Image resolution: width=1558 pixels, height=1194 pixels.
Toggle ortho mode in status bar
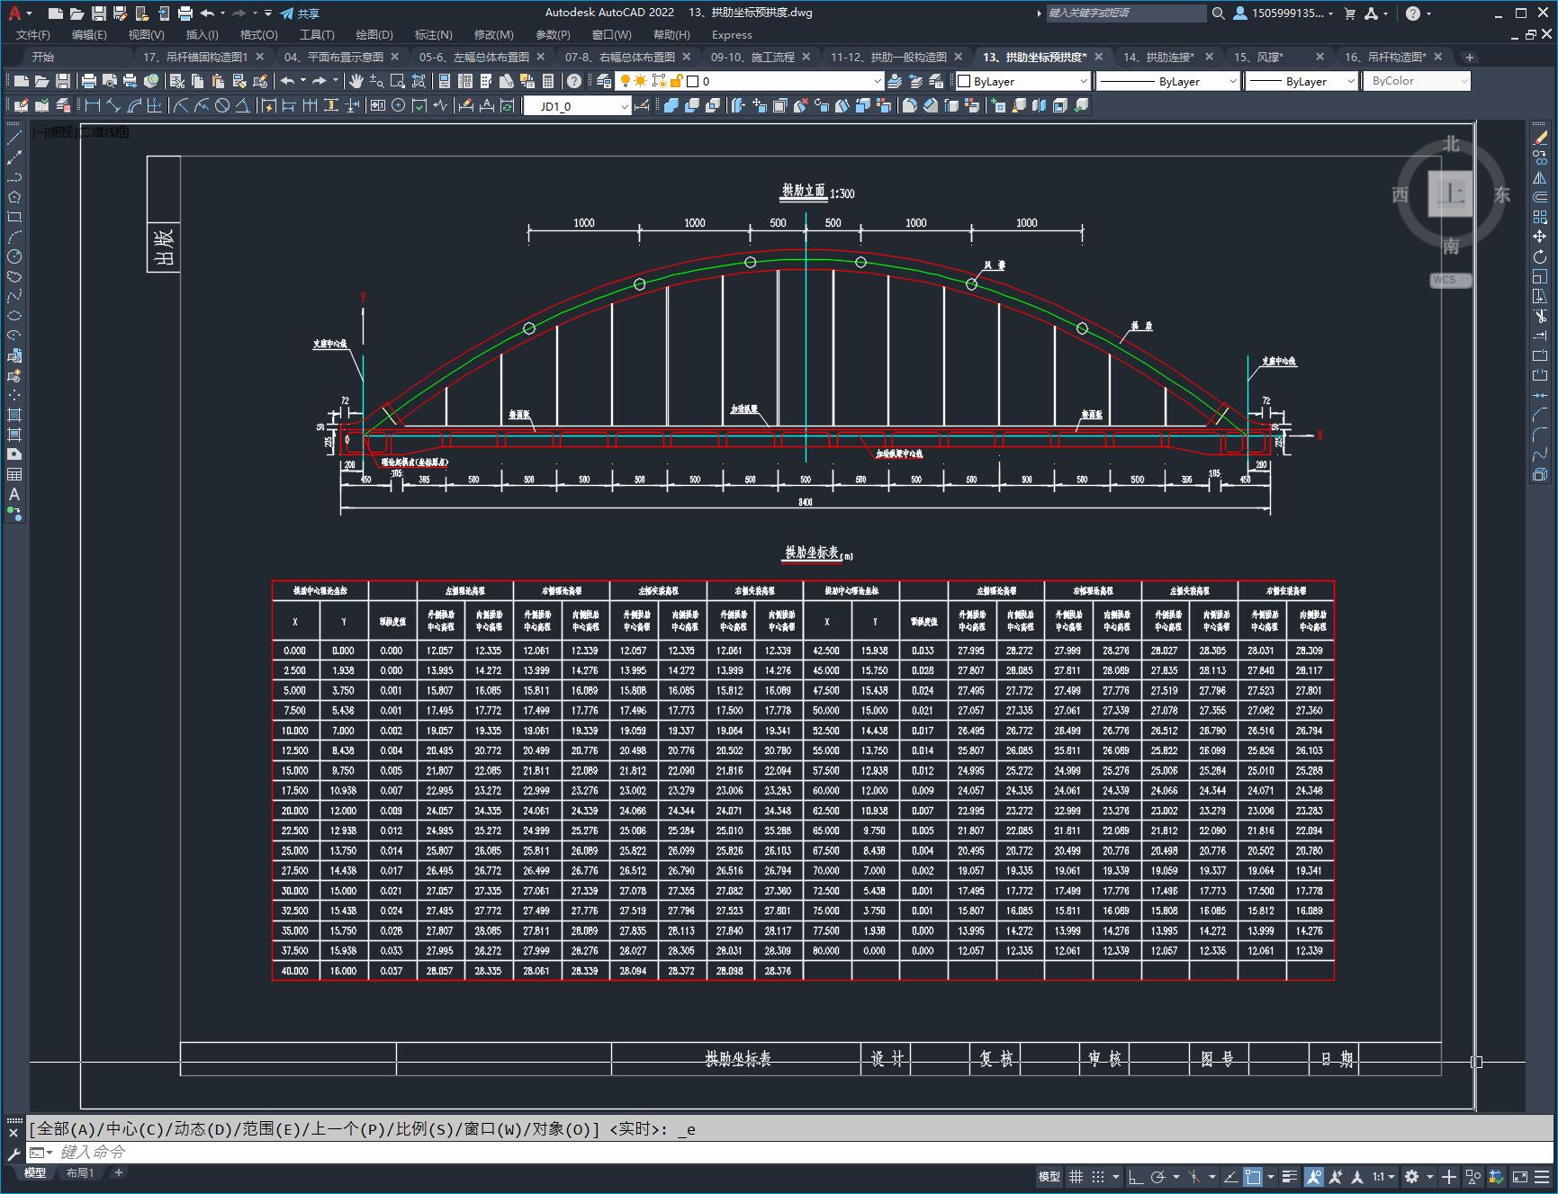1136,1176
